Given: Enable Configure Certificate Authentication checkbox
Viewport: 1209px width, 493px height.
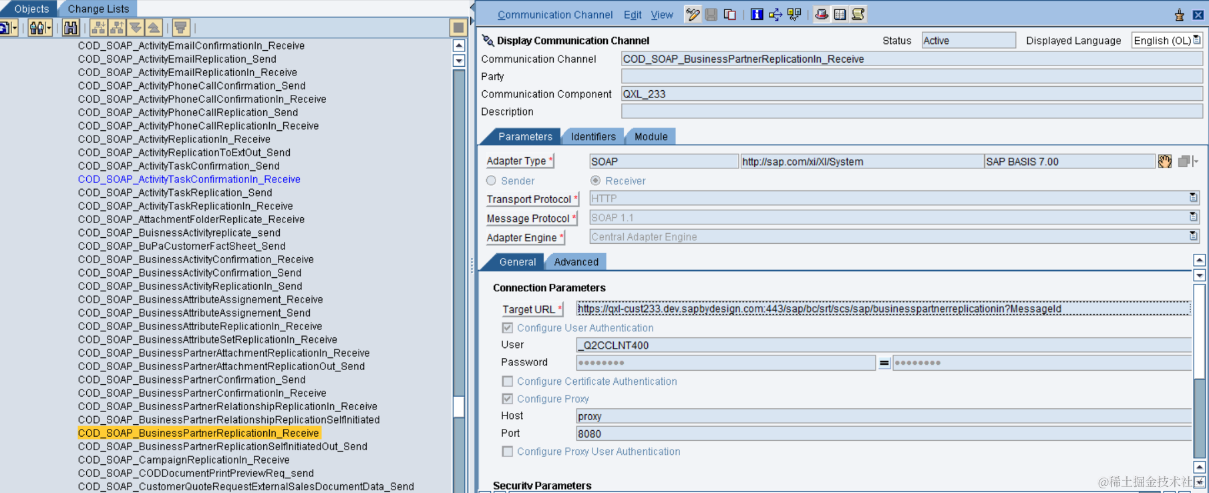Looking at the screenshot, I should click(508, 381).
